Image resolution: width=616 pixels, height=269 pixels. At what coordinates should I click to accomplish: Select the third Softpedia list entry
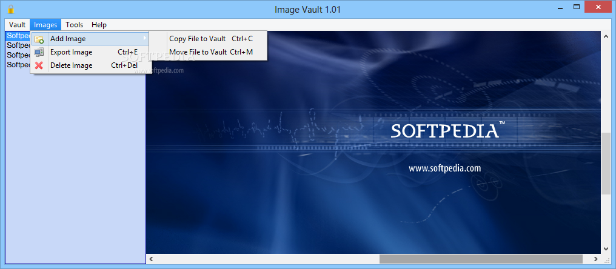[x=18, y=55]
